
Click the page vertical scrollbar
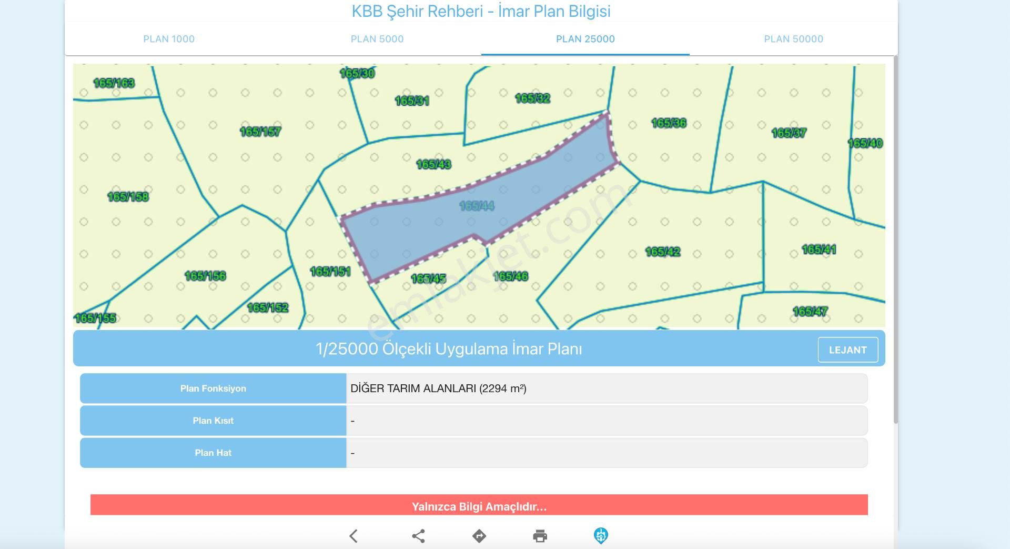896,239
